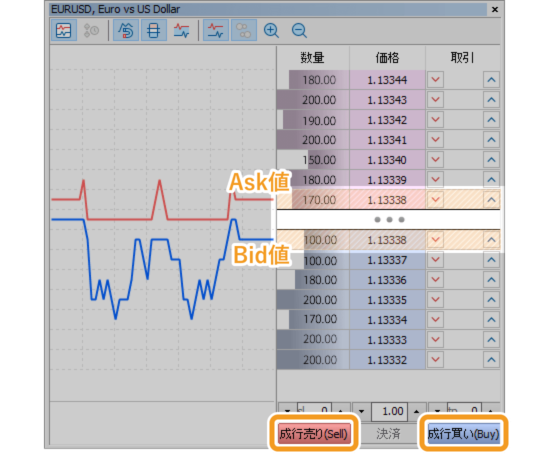
Task: Click blue buy arrow on 1.13332 row
Action: pyautogui.click(x=491, y=360)
